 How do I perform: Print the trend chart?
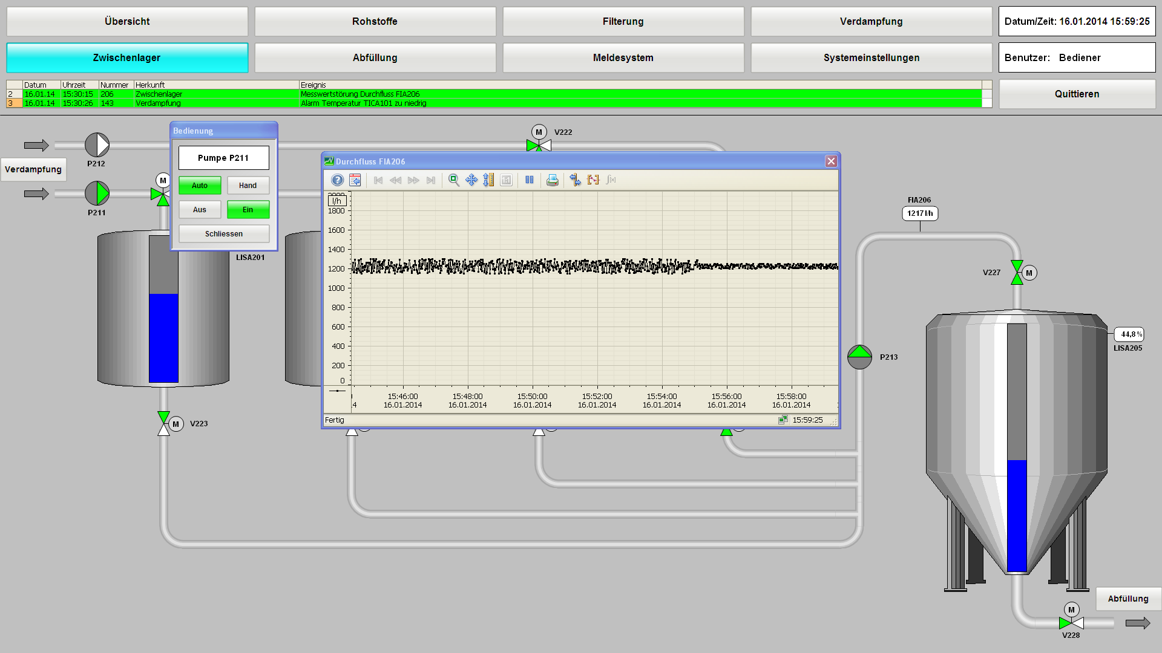[x=552, y=180]
